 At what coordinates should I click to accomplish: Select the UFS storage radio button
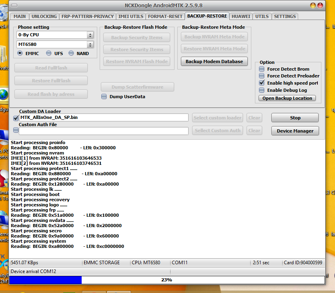tap(49, 53)
